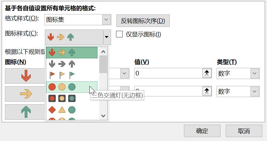The height and width of the screenshot is (141, 267).
Task: Collapse the 图标样式 dropdown arrow
Action: click(x=106, y=37)
